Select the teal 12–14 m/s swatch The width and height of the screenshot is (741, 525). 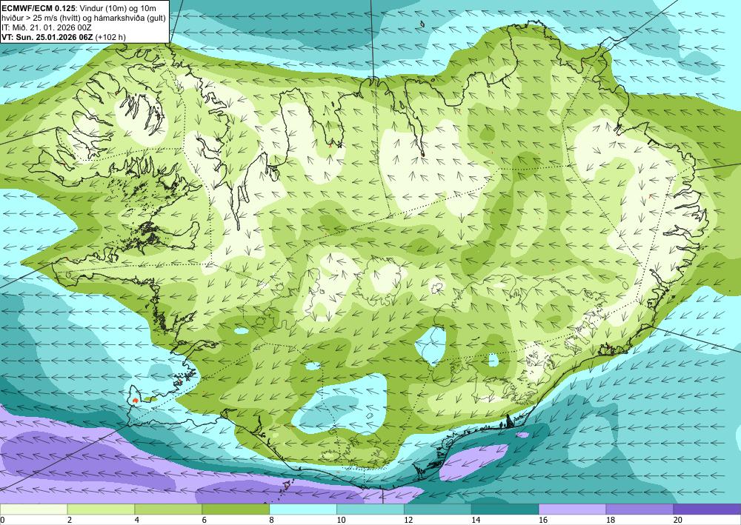coord(438,509)
